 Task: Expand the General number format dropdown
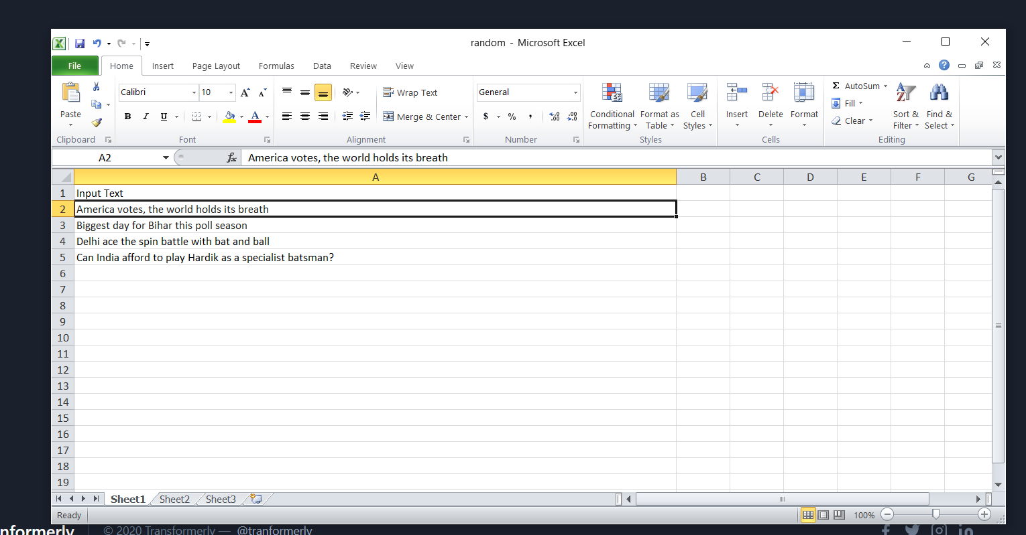tap(575, 92)
